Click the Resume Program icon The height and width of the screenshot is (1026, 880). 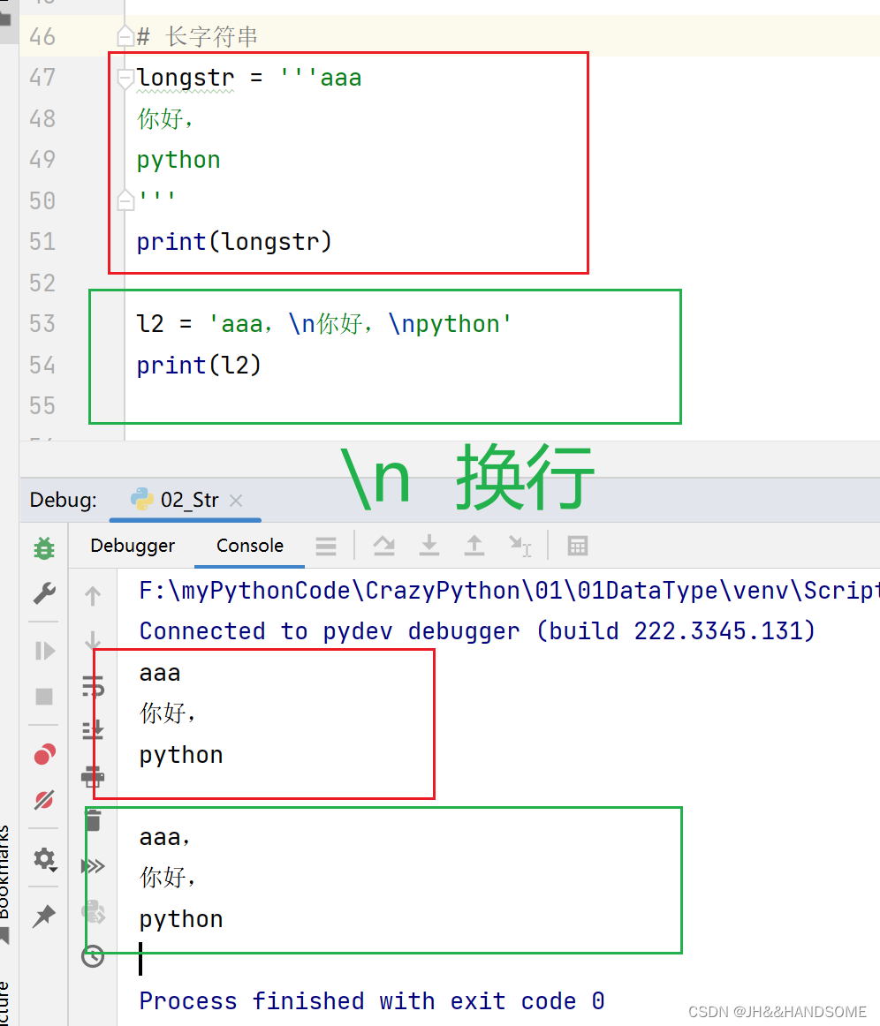[x=44, y=651]
